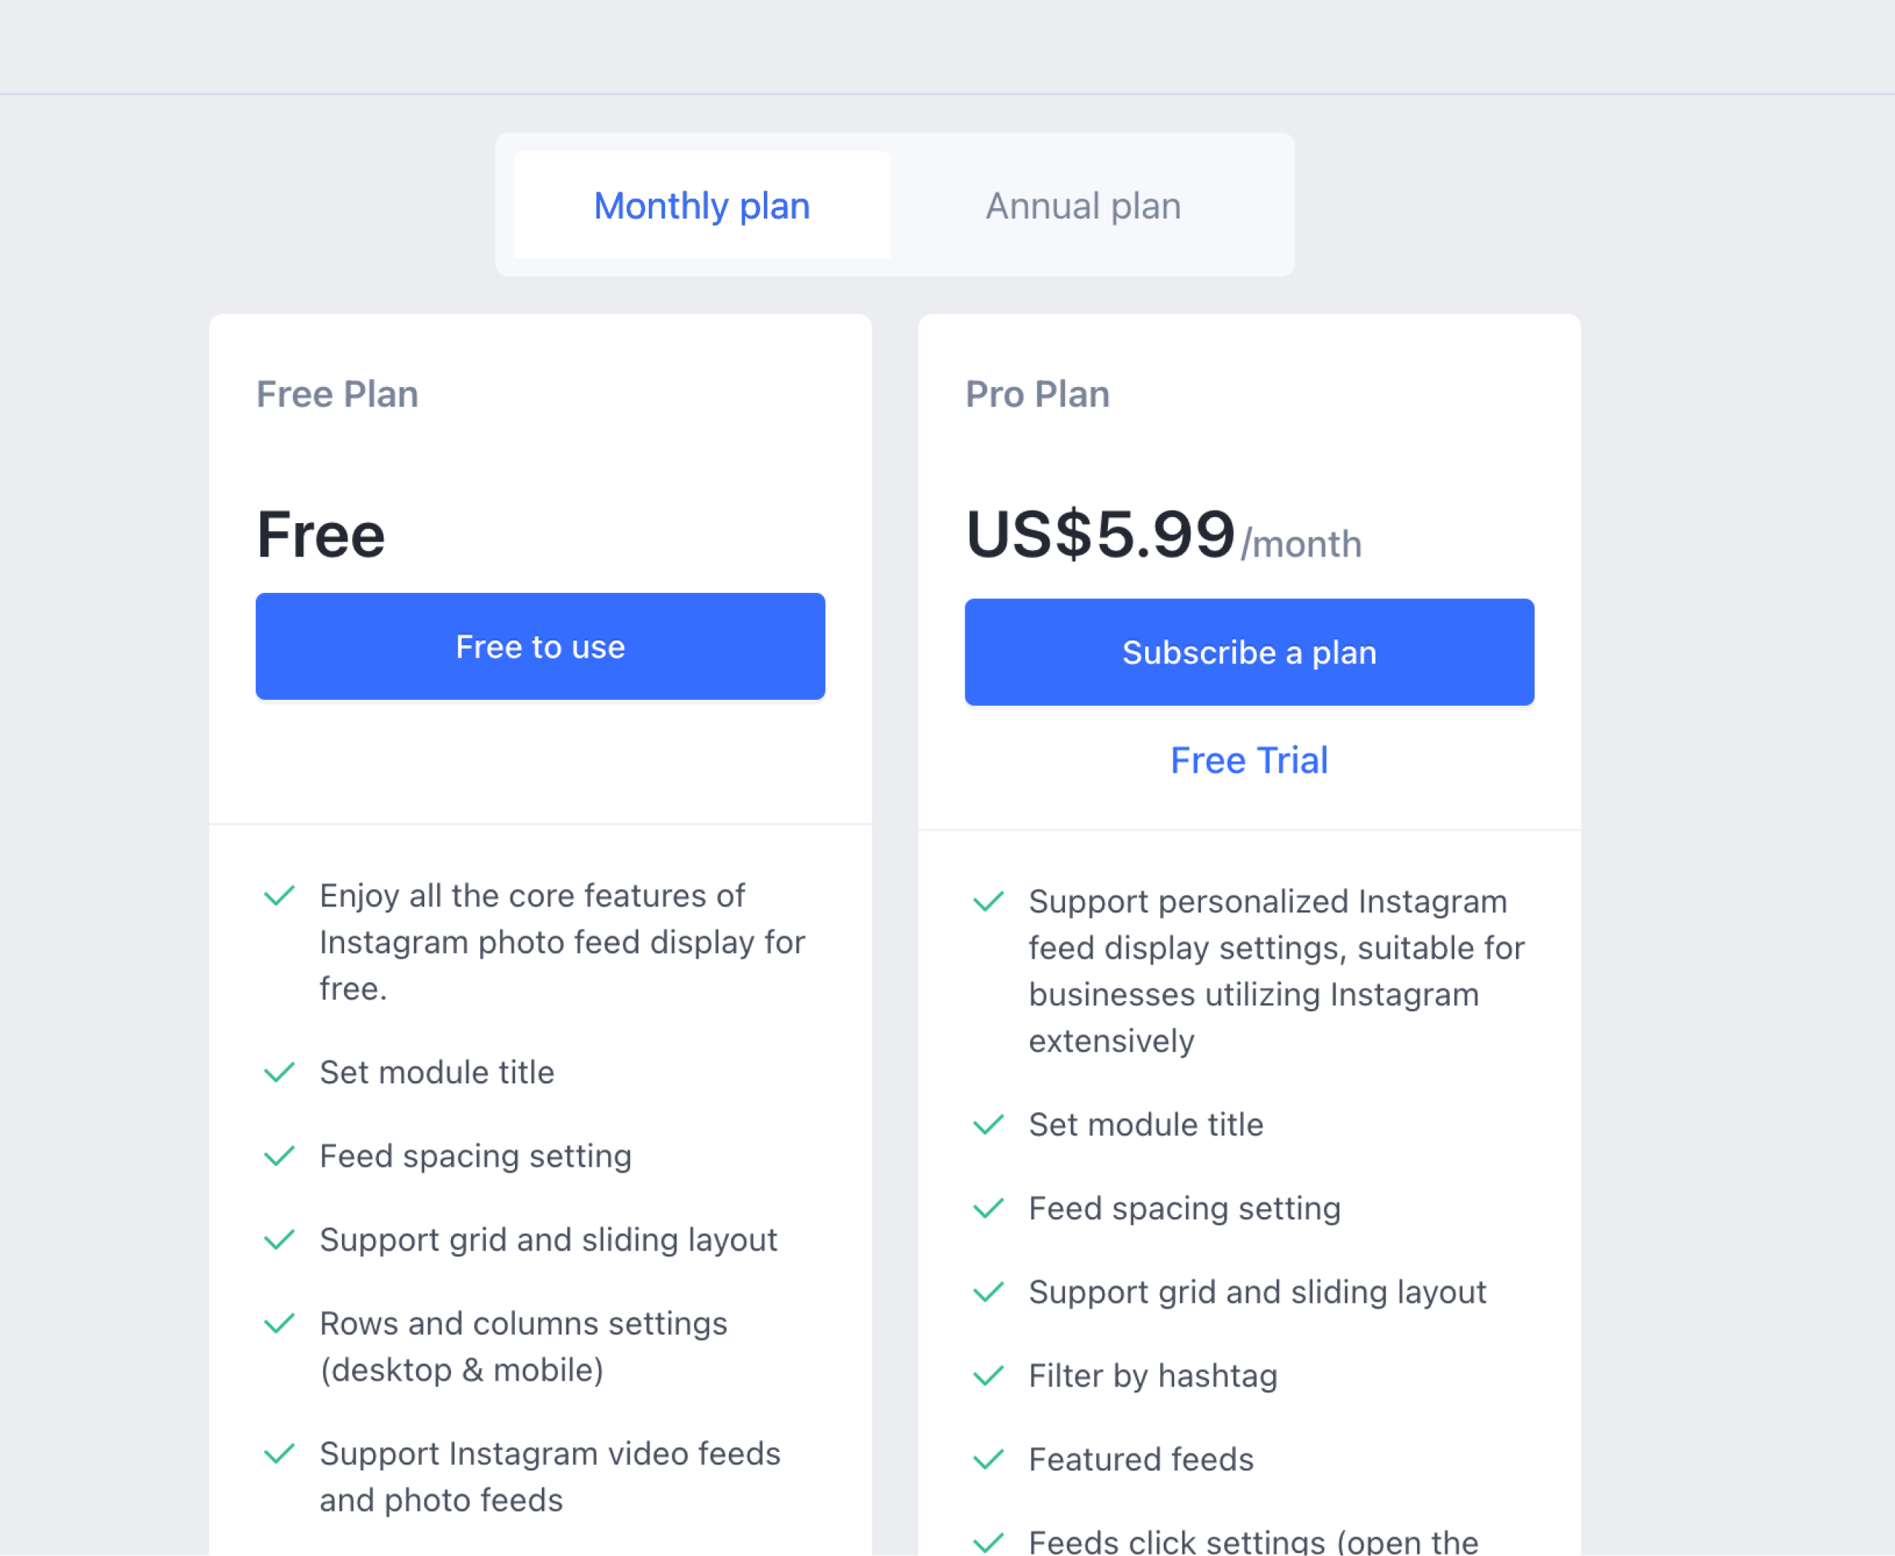1895x1556 pixels.
Task: Click Pro Plan's 'Set module title' checkmark
Action: (988, 1124)
